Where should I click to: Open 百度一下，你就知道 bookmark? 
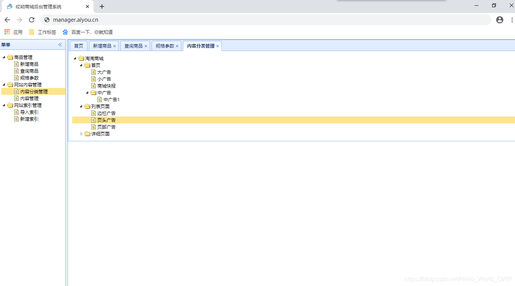(x=88, y=32)
